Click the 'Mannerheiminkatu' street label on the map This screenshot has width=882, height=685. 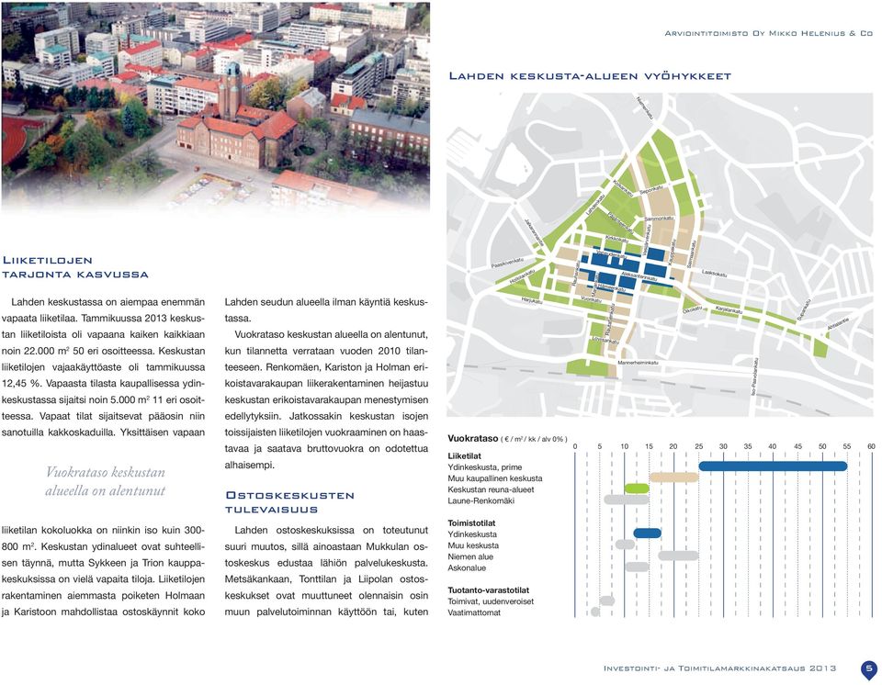tap(638, 363)
